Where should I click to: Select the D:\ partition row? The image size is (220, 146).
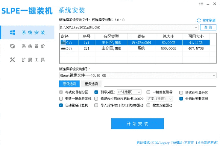coord(135,48)
